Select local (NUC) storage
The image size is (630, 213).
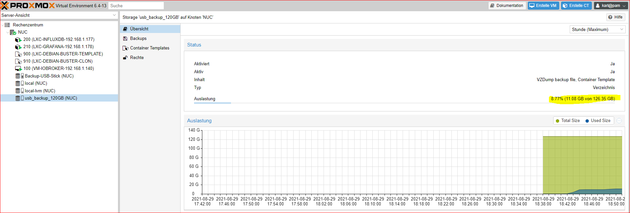36,83
